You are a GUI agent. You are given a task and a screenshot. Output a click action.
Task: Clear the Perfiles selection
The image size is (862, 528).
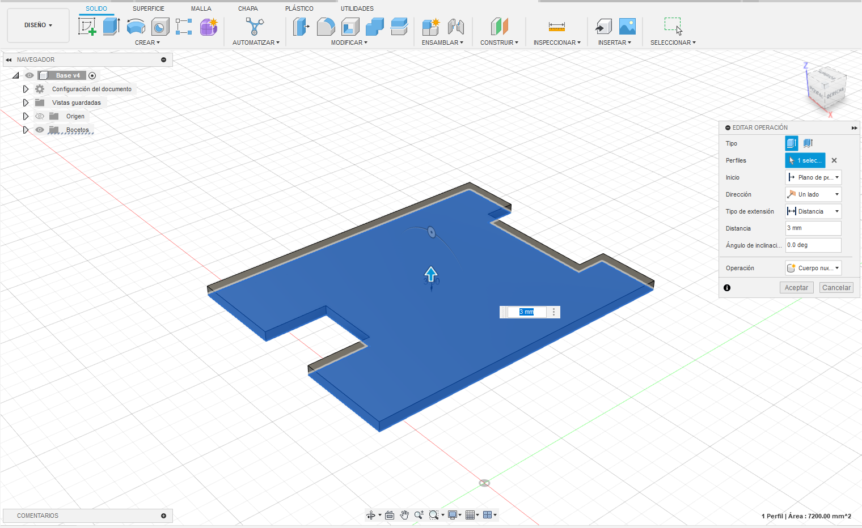(834, 160)
